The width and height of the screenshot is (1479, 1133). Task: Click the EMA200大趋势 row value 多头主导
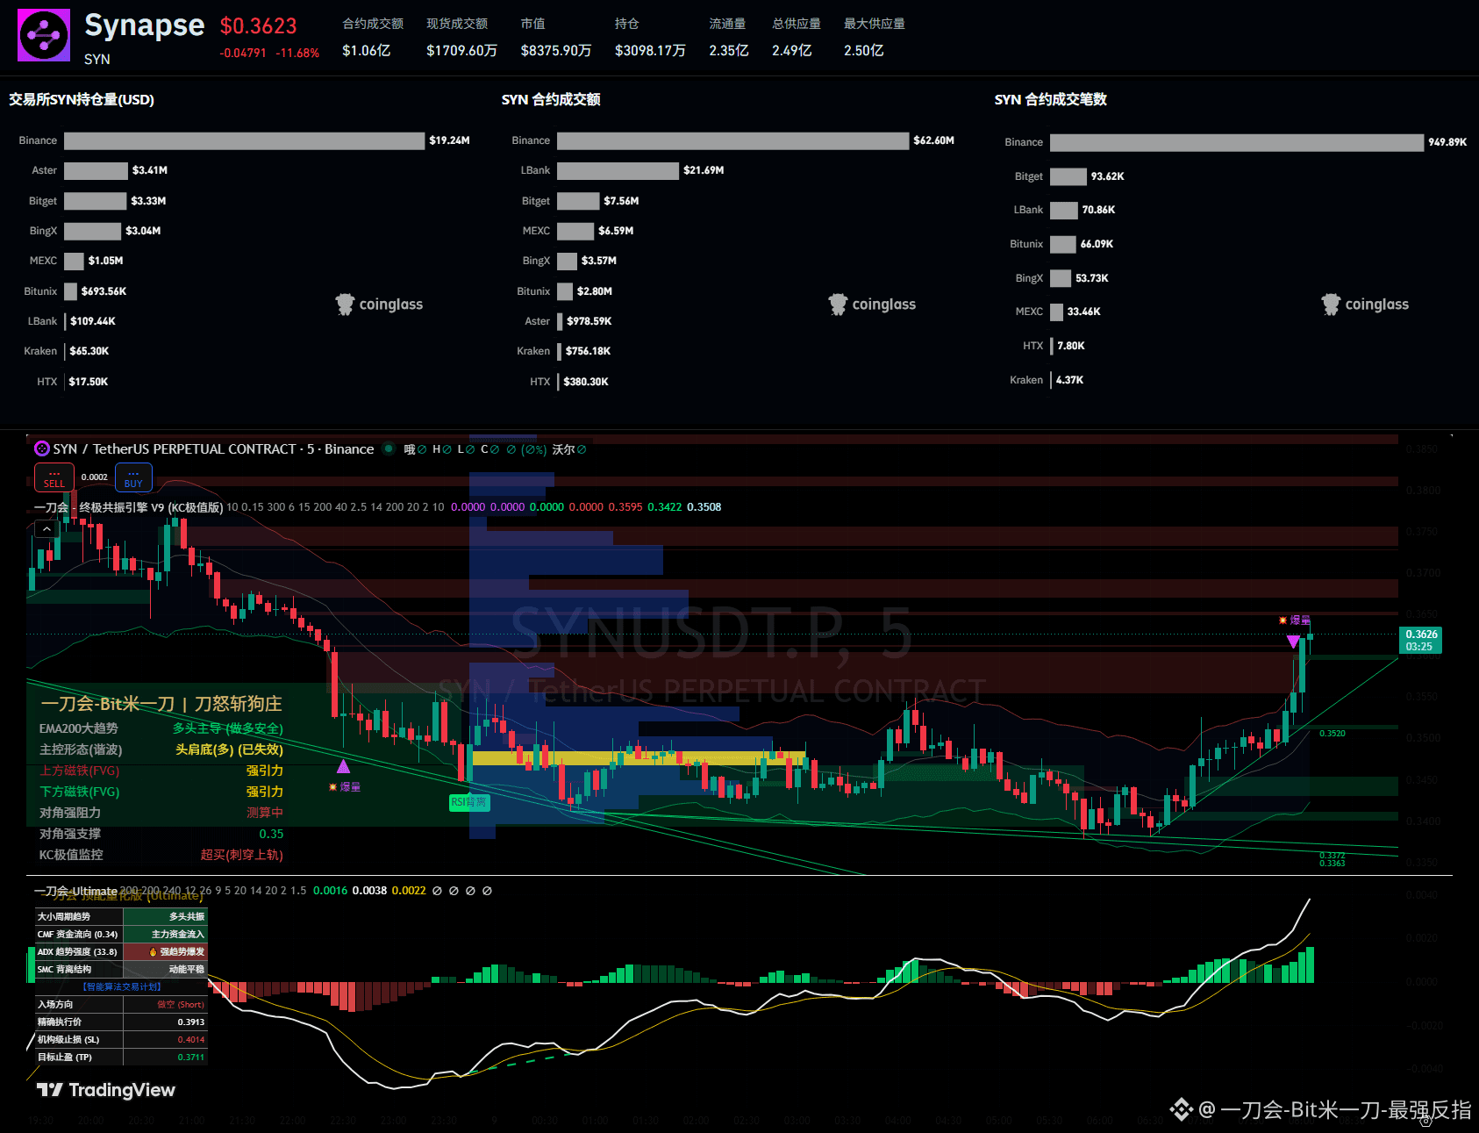pos(228,728)
